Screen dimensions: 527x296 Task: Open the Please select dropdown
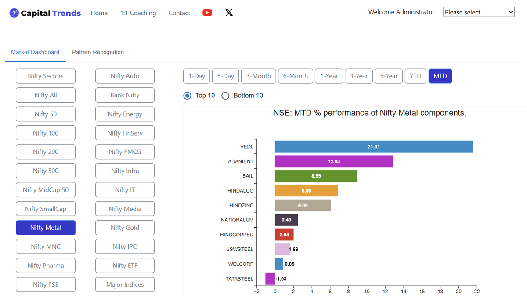(479, 12)
